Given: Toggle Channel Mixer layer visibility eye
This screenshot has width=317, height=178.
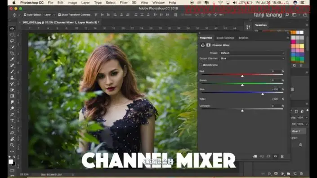Looking at the screenshot, I should 275,156.
